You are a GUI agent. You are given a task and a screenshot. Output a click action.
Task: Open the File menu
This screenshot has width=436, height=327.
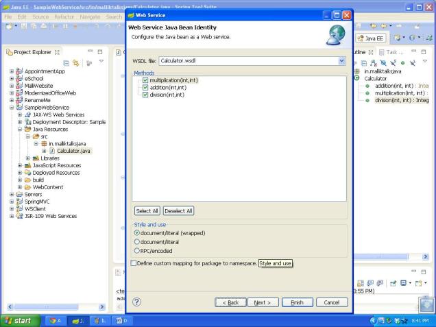(x=8, y=16)
